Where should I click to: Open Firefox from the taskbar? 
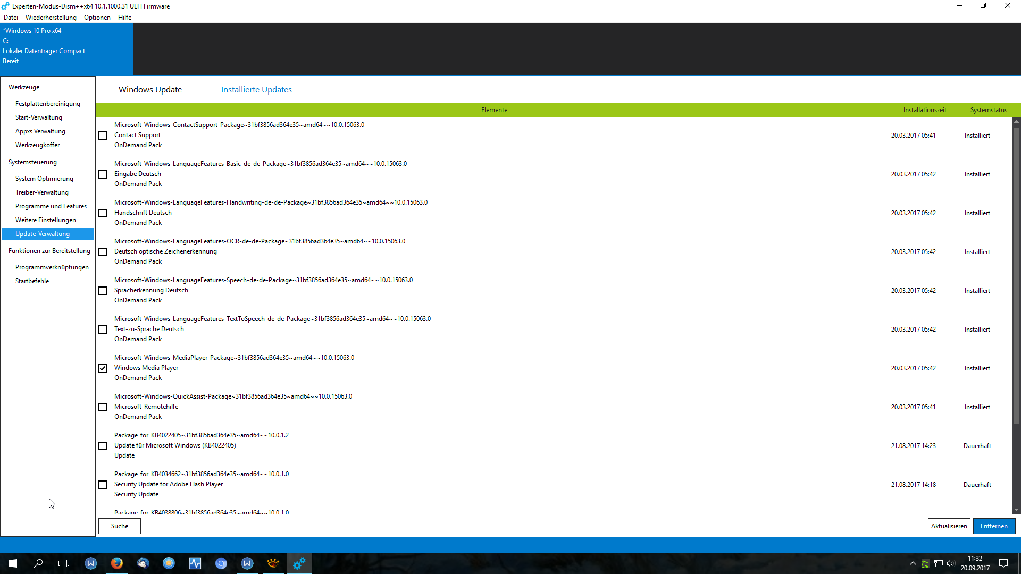coord(116,563)
